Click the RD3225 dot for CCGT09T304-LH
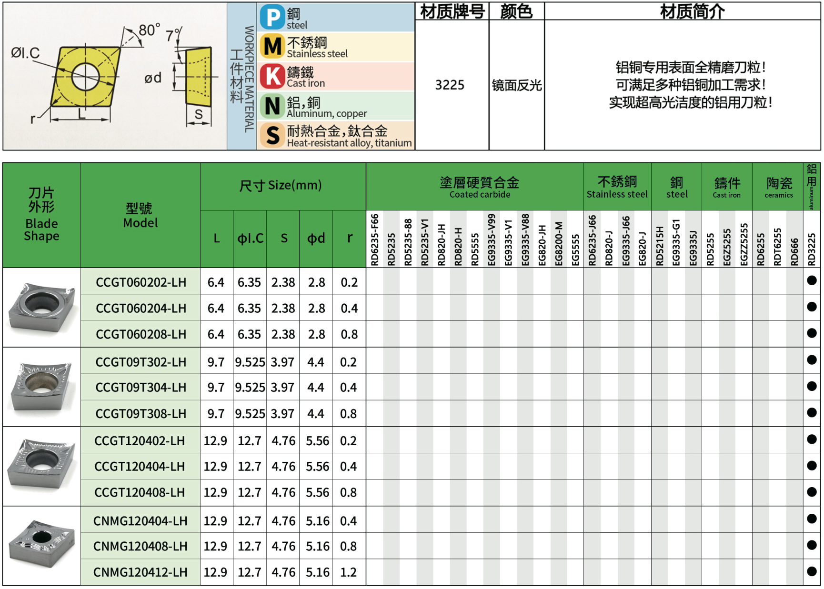Viewport: 824px width, 589px height. click(812, 387)
